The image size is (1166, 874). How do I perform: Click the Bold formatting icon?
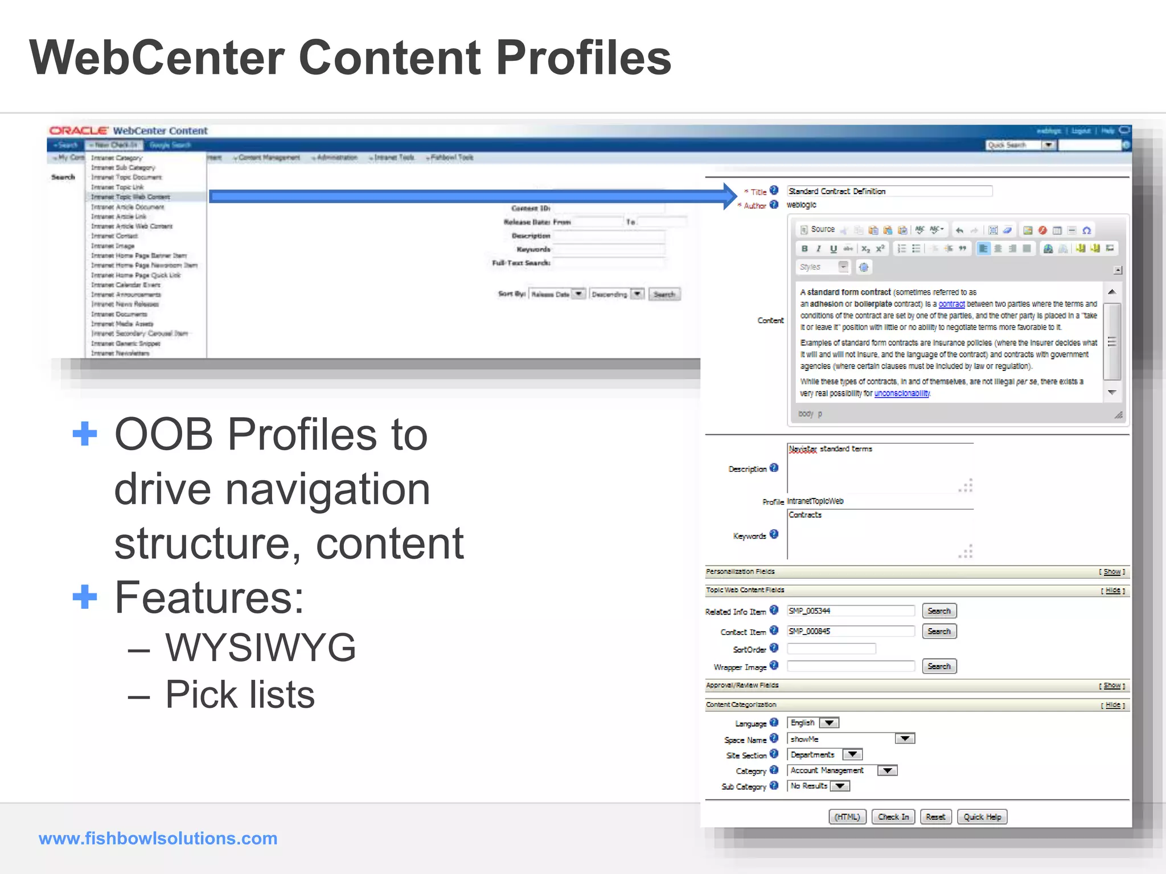point(804,249)
